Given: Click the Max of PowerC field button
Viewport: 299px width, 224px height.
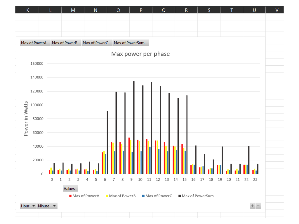Looking at the screenshot, I should tap(97, 43).
